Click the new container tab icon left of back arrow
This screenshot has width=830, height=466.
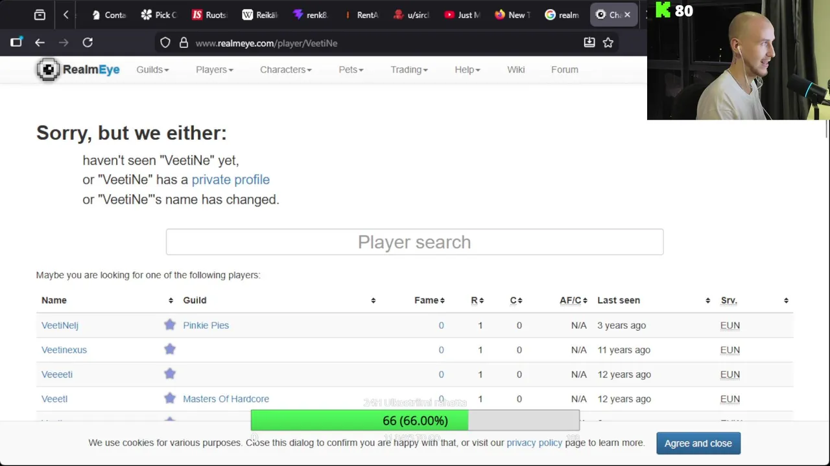pos(16,43)
